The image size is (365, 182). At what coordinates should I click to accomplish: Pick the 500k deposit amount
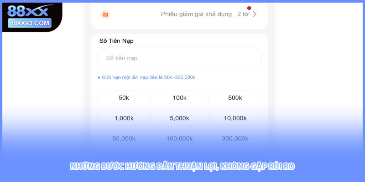(x=235, y=98)
